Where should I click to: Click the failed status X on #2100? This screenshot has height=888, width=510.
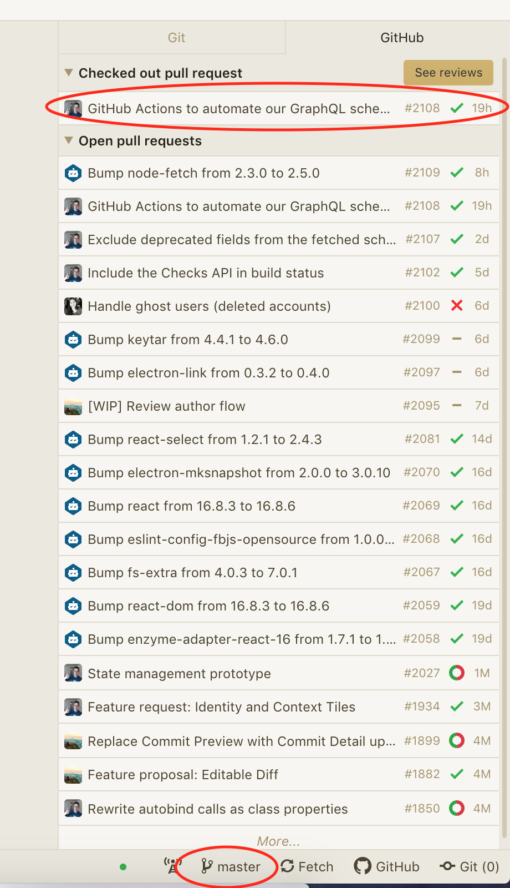click(457, 306)
